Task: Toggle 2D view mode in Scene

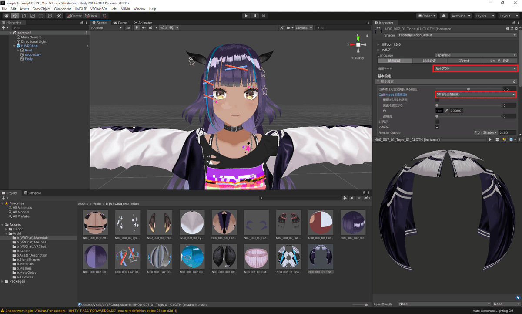Action: click(x=128, y=28)
